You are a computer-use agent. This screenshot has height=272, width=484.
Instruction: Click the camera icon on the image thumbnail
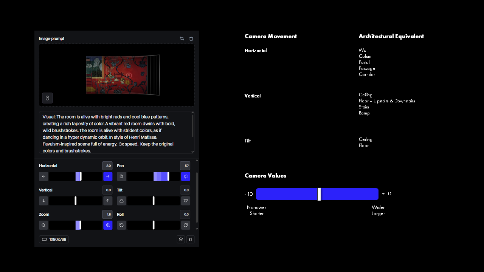[x=129, y=75]
